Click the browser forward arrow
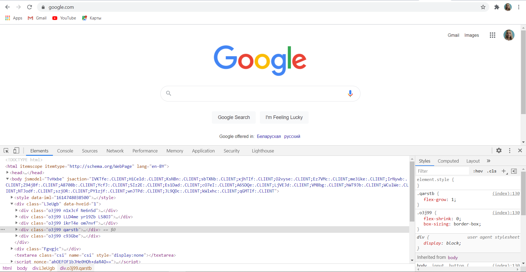The width and height of the screenshot is (526, 272). (19, 7)
